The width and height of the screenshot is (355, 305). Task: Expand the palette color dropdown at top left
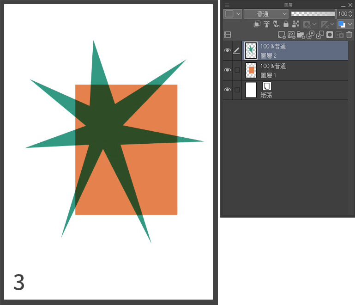click(233, 14)
